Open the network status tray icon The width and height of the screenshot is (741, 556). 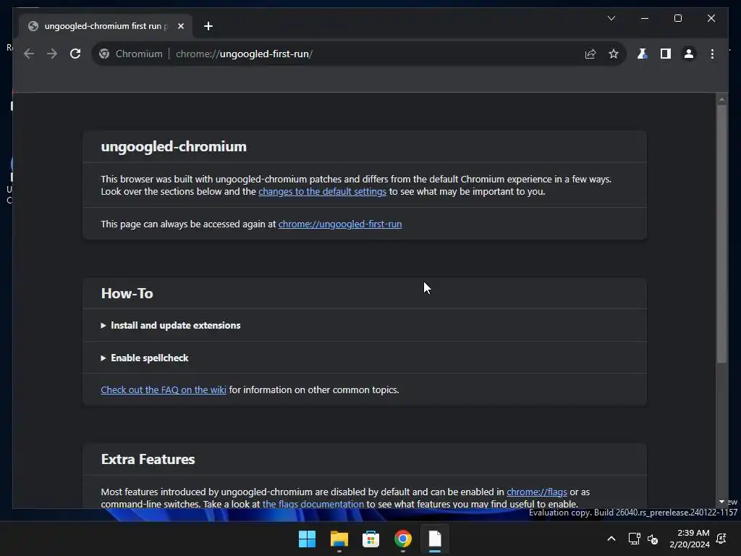point(634,539)
